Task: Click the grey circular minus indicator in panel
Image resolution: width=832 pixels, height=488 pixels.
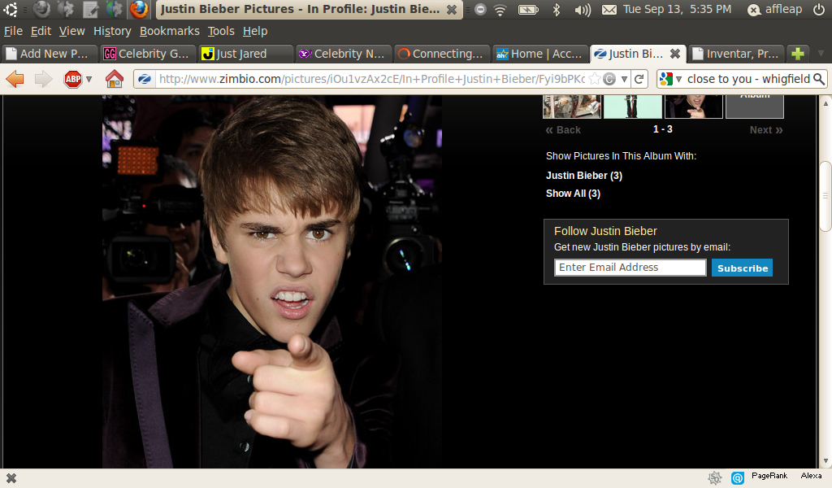Action: point(480,9)
